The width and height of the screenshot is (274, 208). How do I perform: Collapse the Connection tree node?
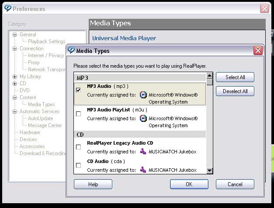click(15, 49)
